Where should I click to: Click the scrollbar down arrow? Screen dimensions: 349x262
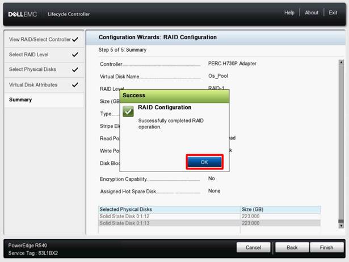tap(341, 226)
